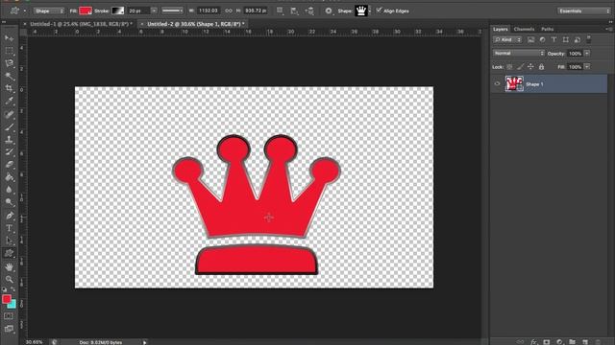Select the Hand tool
The image size is (615, 345).
[x=9, y=266]
